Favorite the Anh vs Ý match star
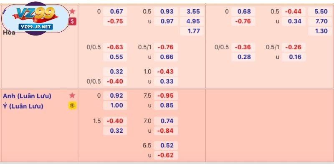The width and height of the screenshot is (334, 167). [73, 96]
